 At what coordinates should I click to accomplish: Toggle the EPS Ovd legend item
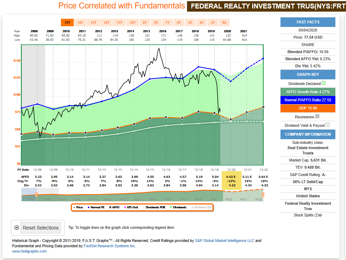point(131,207)
